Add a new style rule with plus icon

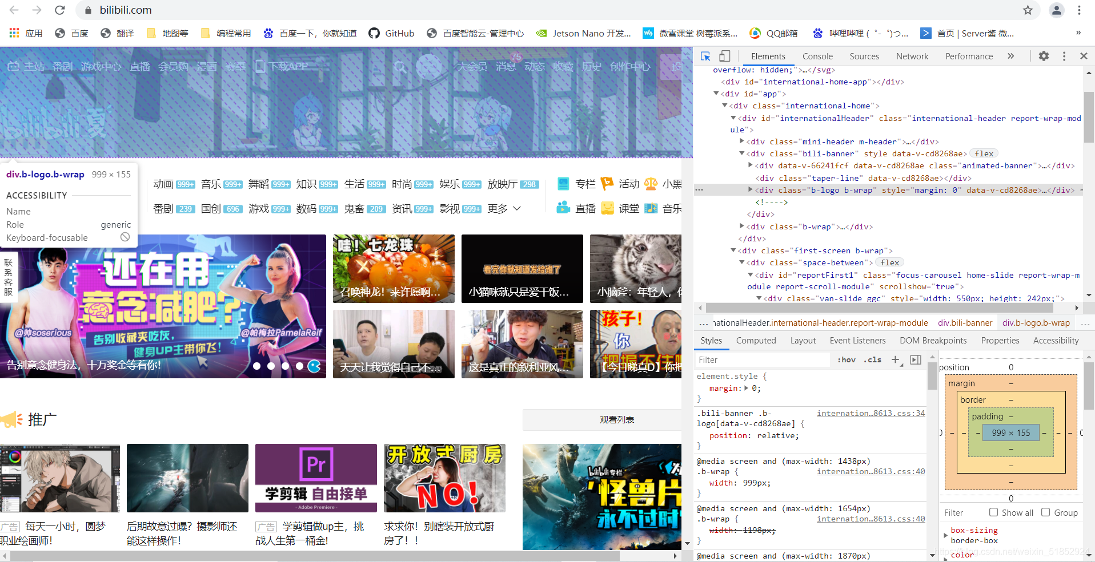click(895, 360)
